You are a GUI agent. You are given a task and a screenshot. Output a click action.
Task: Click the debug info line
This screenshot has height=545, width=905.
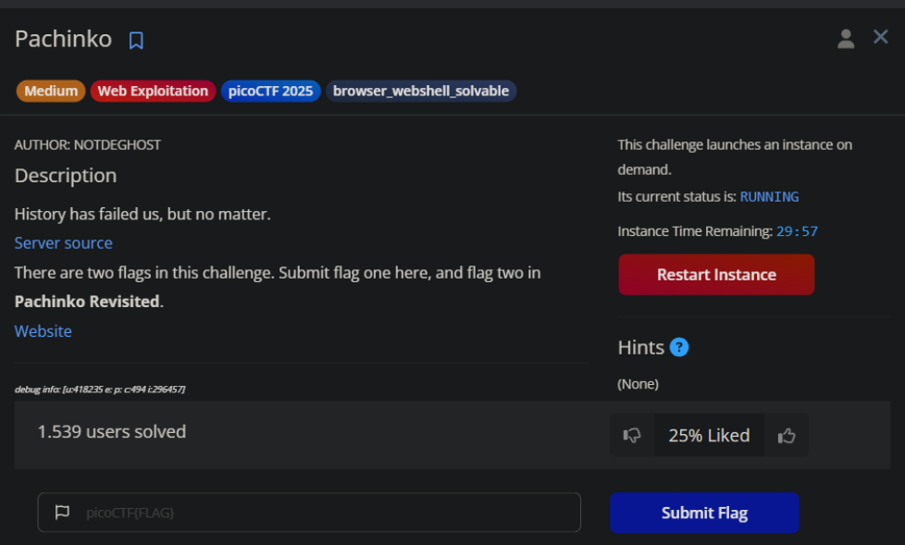99,390
